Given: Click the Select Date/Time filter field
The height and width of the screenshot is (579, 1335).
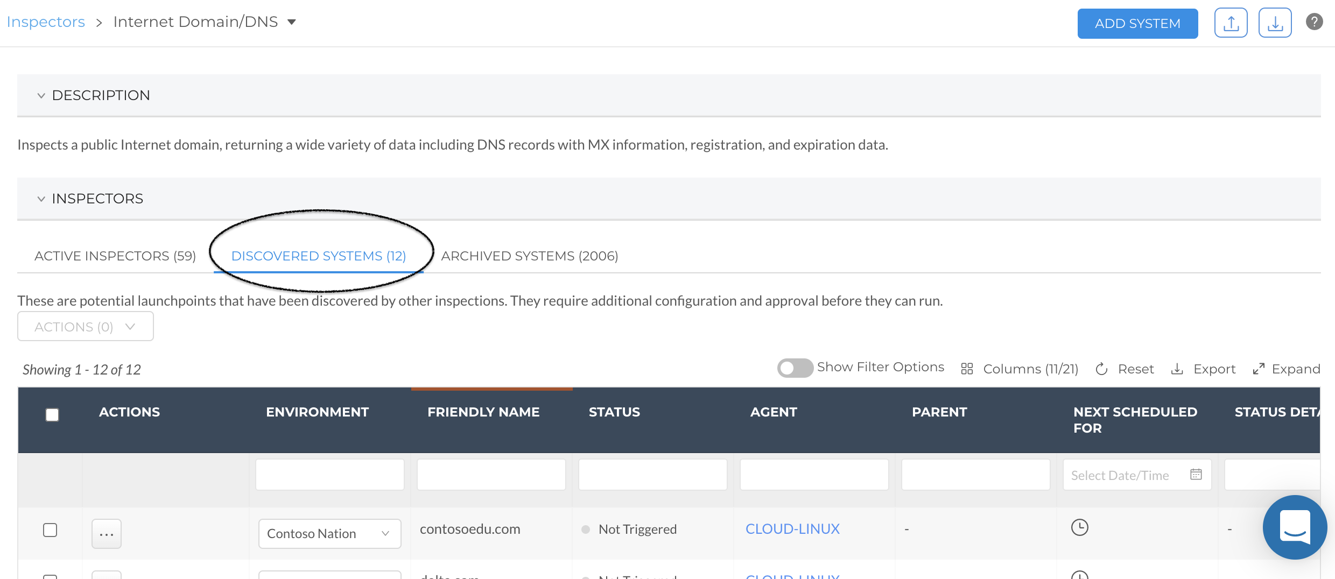Looking at the screenshot, I should tap(1137, 474).
